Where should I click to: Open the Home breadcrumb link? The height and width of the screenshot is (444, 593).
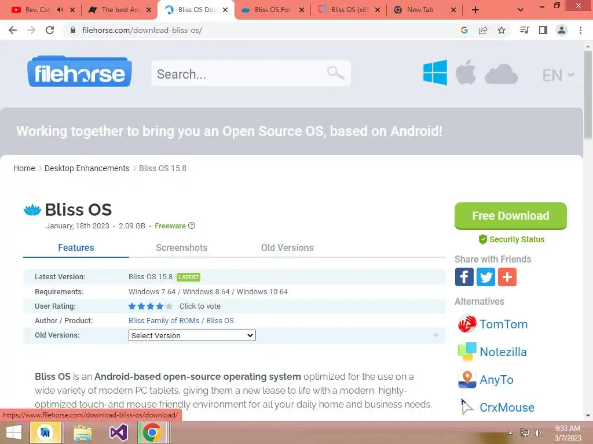click(24, 168)
